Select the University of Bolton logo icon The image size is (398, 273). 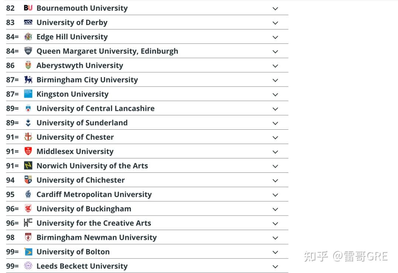pyautogui.click(x=28, y=252)
